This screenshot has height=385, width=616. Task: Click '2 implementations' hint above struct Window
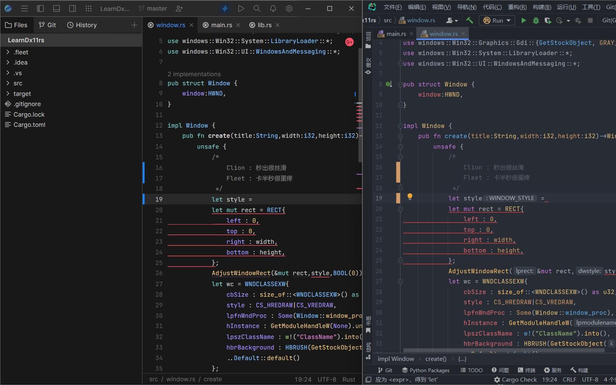(x=194, y=74)
